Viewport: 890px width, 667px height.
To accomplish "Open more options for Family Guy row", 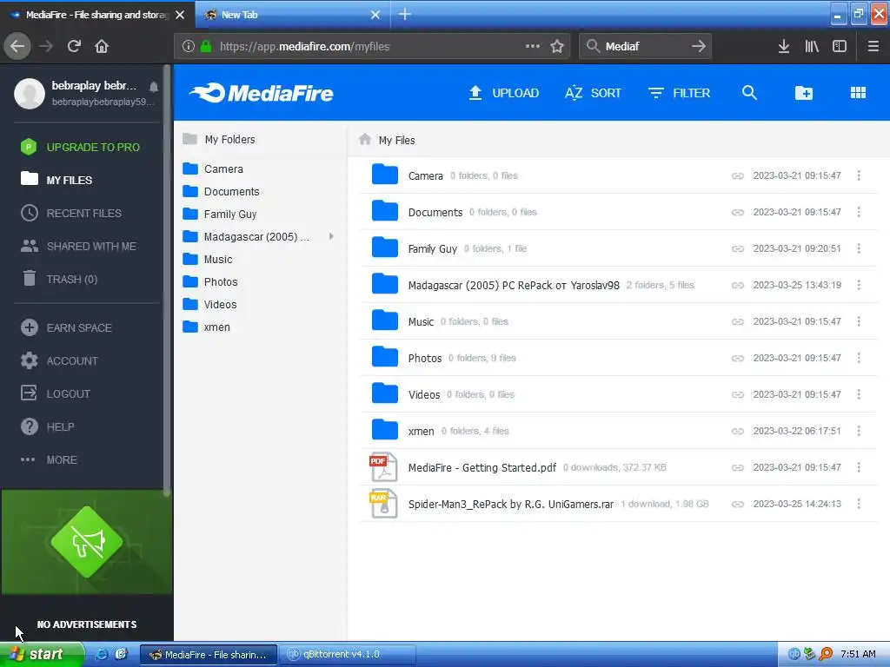I will point(859,248).
